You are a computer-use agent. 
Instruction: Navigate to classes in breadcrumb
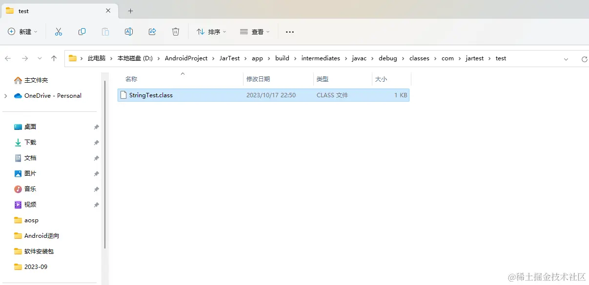point(419,58)
